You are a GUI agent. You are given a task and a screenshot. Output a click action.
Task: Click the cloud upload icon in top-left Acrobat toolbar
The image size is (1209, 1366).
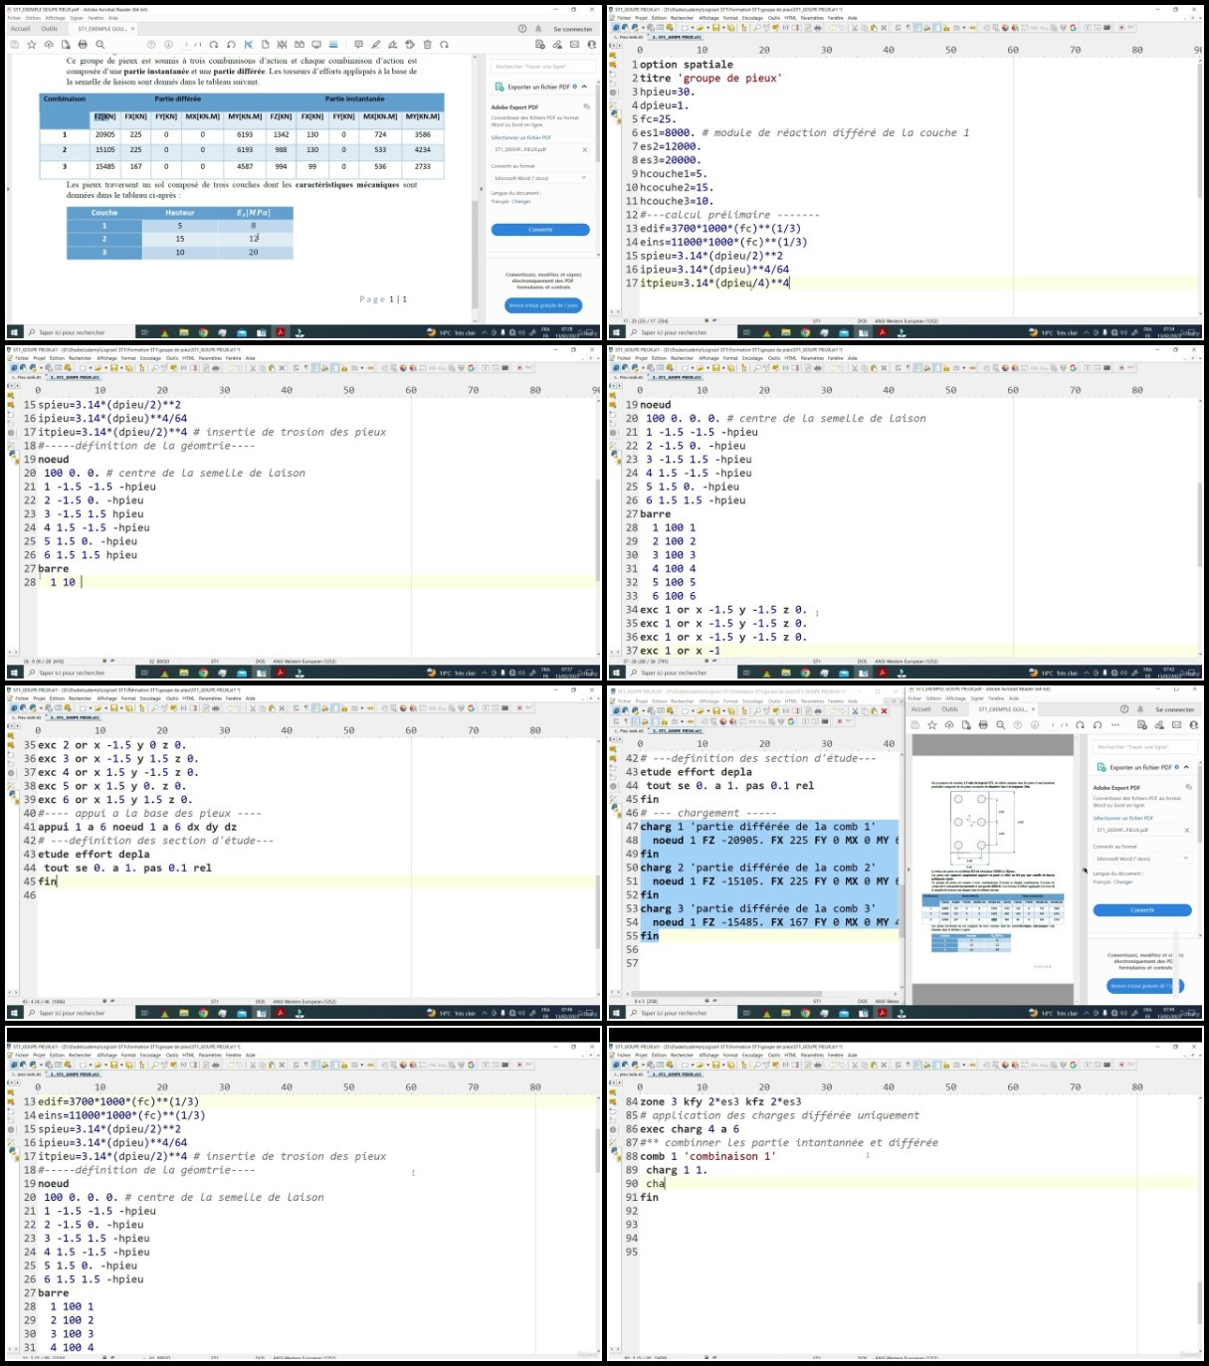(x=49, y=45)
